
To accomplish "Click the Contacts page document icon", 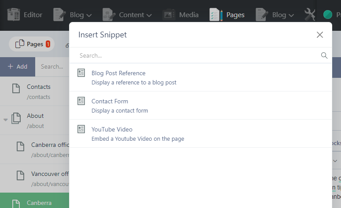I will pyautogui.click(x=16, y=88).
